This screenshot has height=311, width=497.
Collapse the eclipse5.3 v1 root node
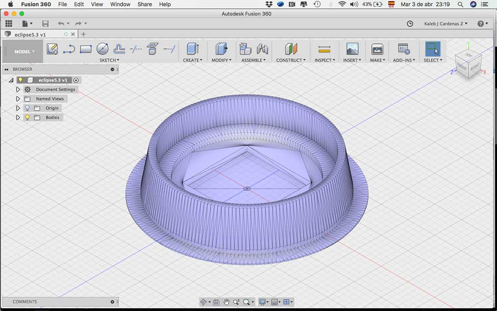(11, 80)
